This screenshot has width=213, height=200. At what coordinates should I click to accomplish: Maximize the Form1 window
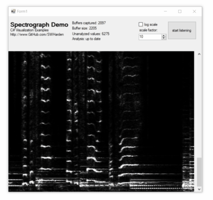click(180, 11)
